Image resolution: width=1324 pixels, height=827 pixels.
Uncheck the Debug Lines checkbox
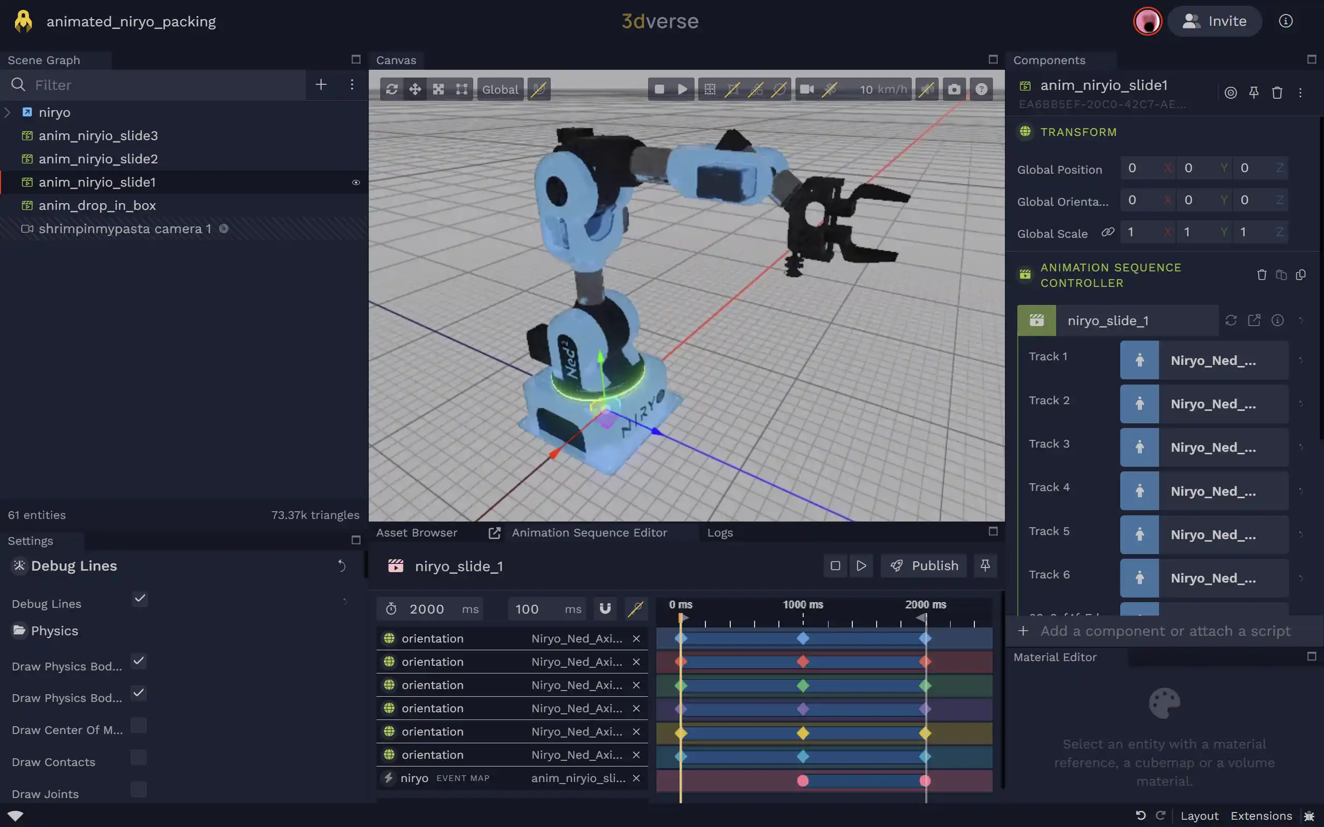(x=140, y=600)
